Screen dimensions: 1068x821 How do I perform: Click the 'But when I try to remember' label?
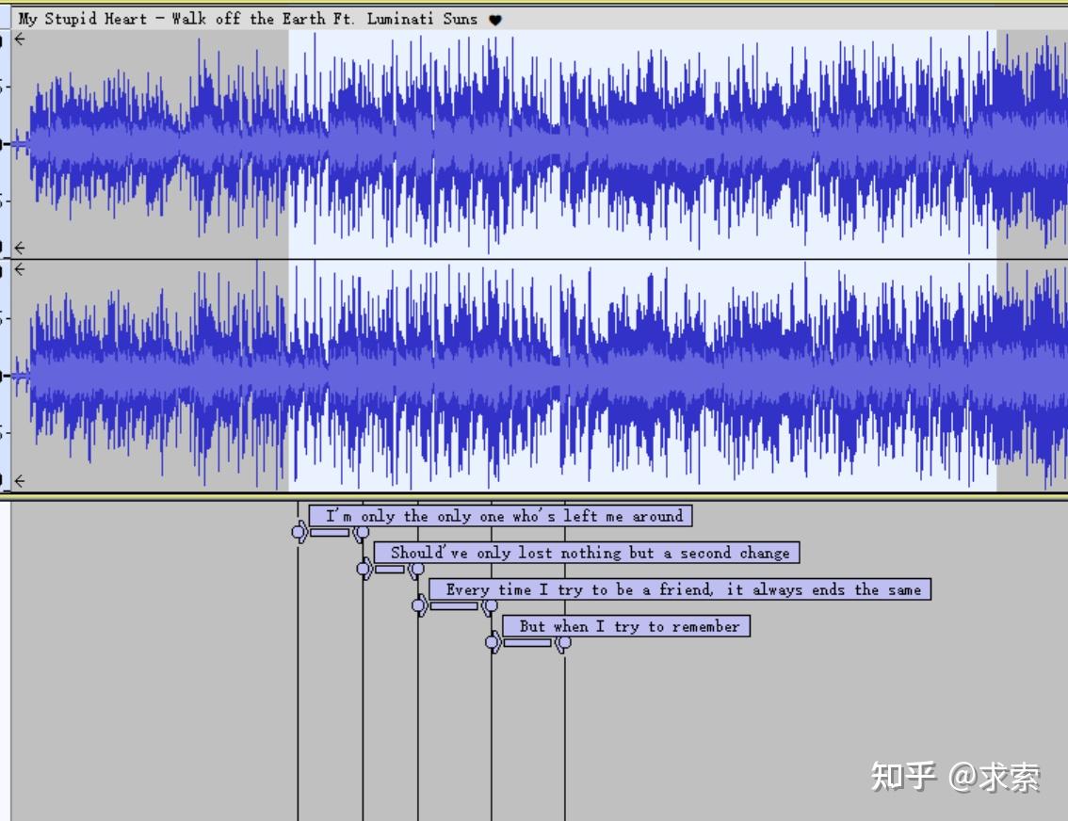click(624, 626)
